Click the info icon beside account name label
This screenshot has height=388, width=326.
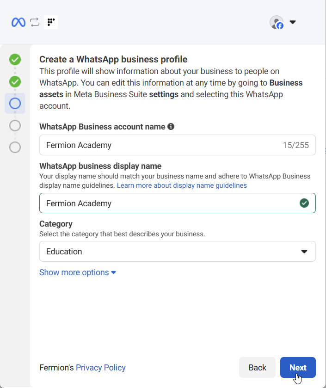coord(171,126)
